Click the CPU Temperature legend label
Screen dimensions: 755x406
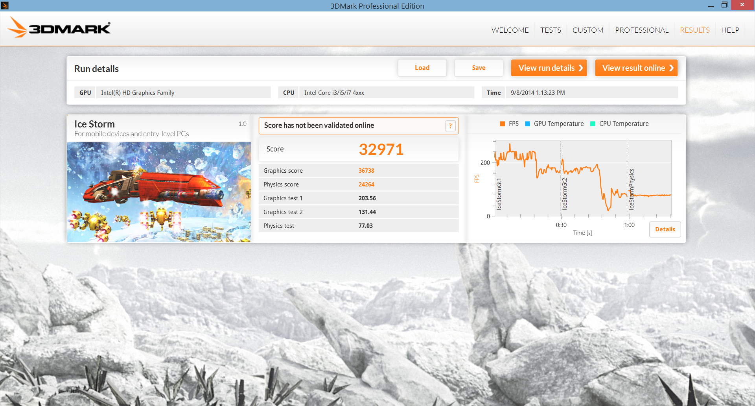tap(624, 124)
